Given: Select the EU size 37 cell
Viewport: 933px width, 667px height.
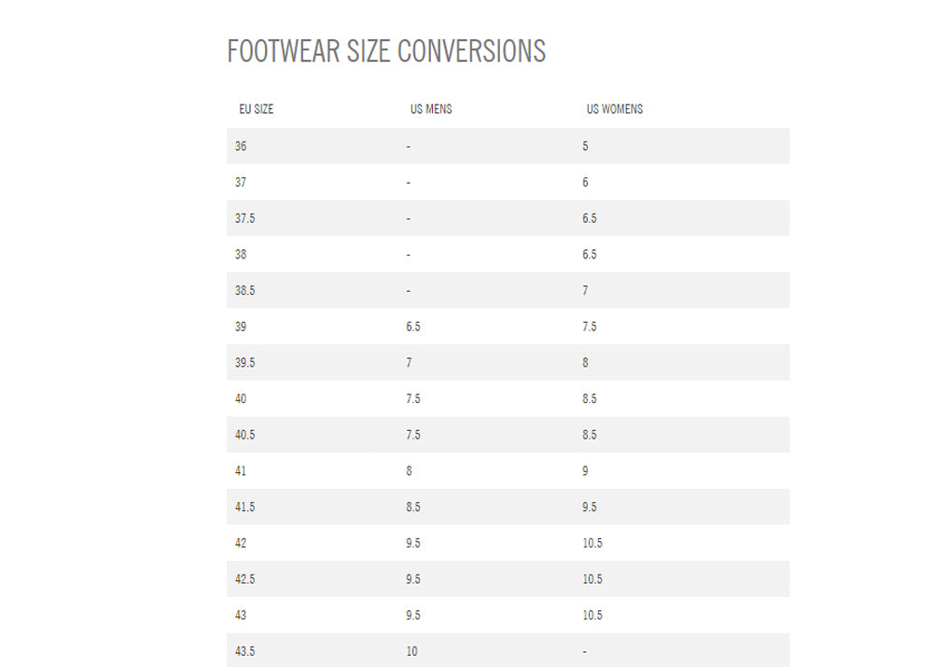Looking at the screenshot, I should click(x=242, y=183).
